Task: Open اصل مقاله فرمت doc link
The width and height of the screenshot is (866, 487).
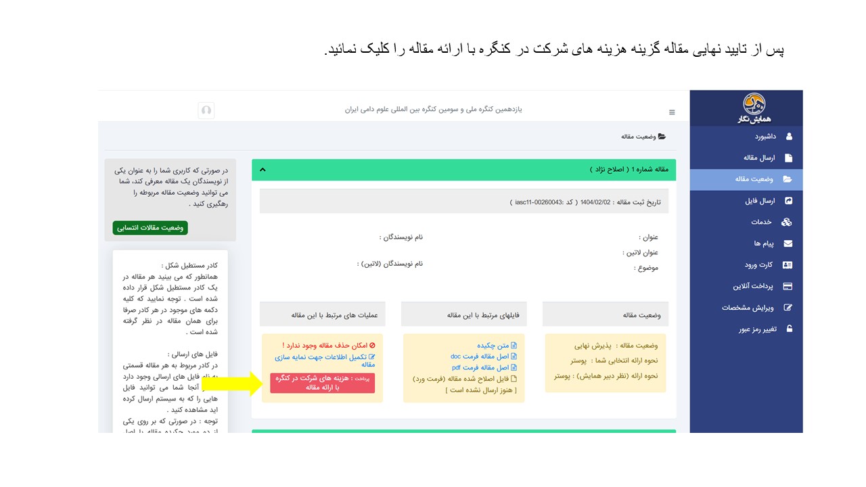Action: pyautogui.click(x=484, y=356)
